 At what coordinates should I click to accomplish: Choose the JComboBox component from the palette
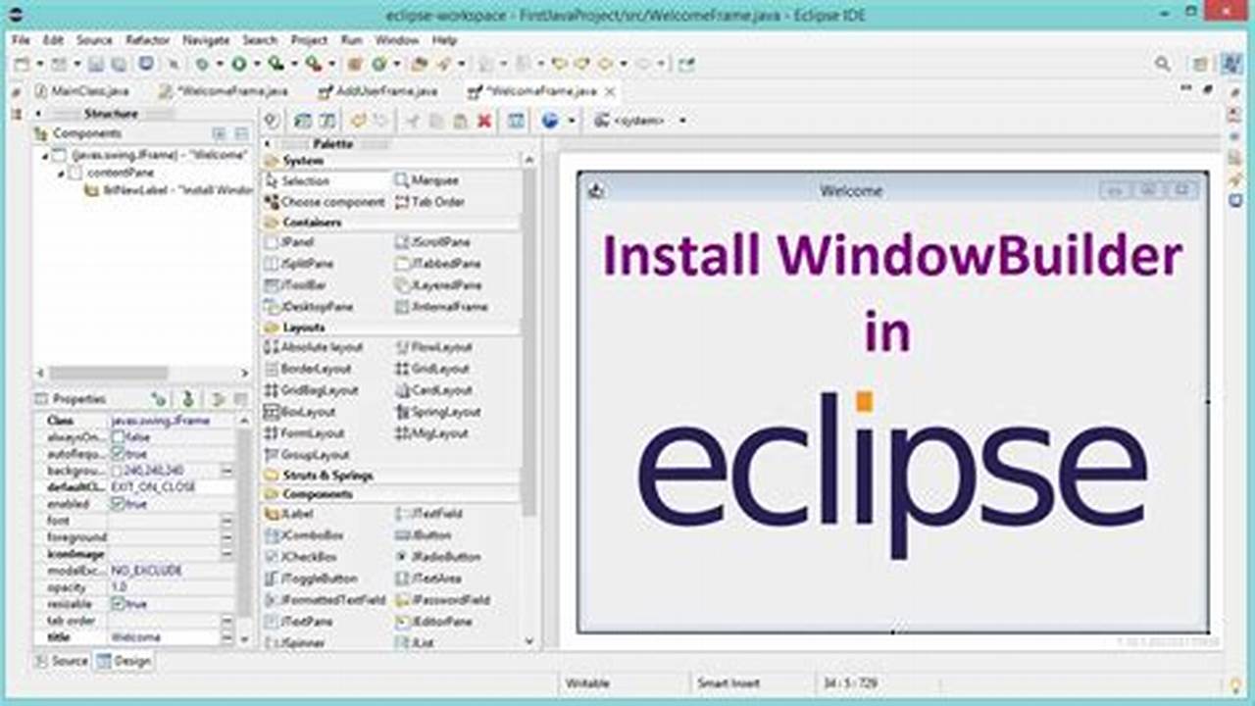[x=296, y=534]
